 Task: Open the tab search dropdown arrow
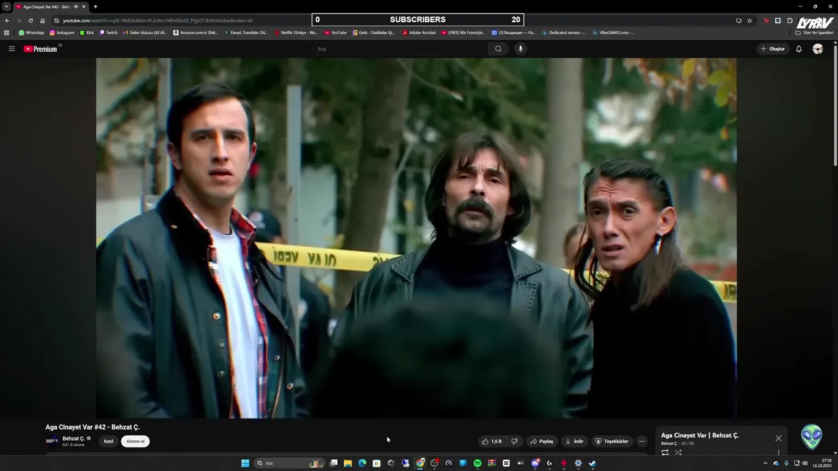pos(7,7)
